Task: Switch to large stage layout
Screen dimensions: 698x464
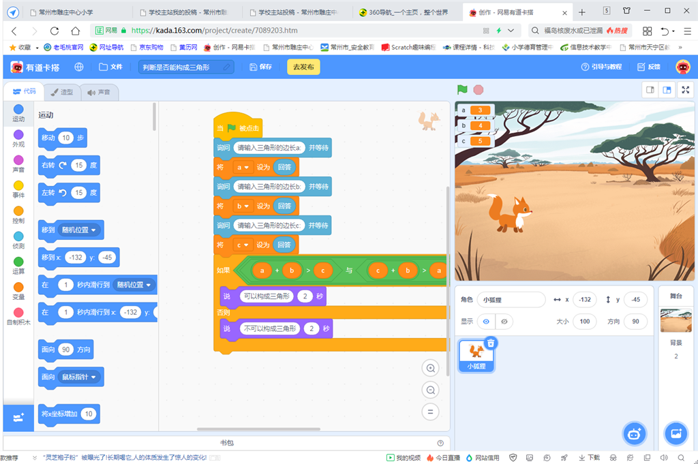Action: coord(667,90)
